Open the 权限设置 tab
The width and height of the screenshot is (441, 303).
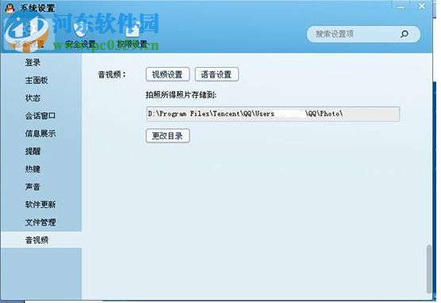point(132,35)
